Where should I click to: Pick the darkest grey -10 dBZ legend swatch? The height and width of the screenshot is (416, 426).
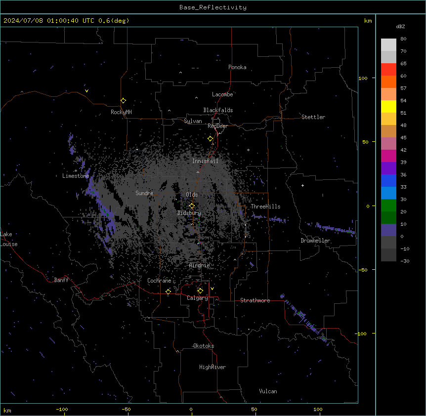(x=388, y=255)
